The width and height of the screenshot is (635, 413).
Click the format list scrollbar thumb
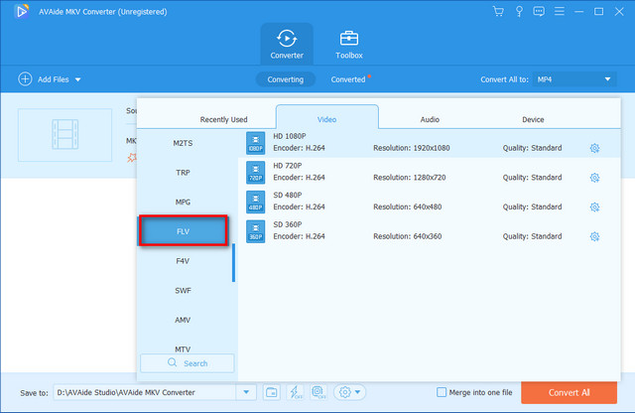point(233,263)
